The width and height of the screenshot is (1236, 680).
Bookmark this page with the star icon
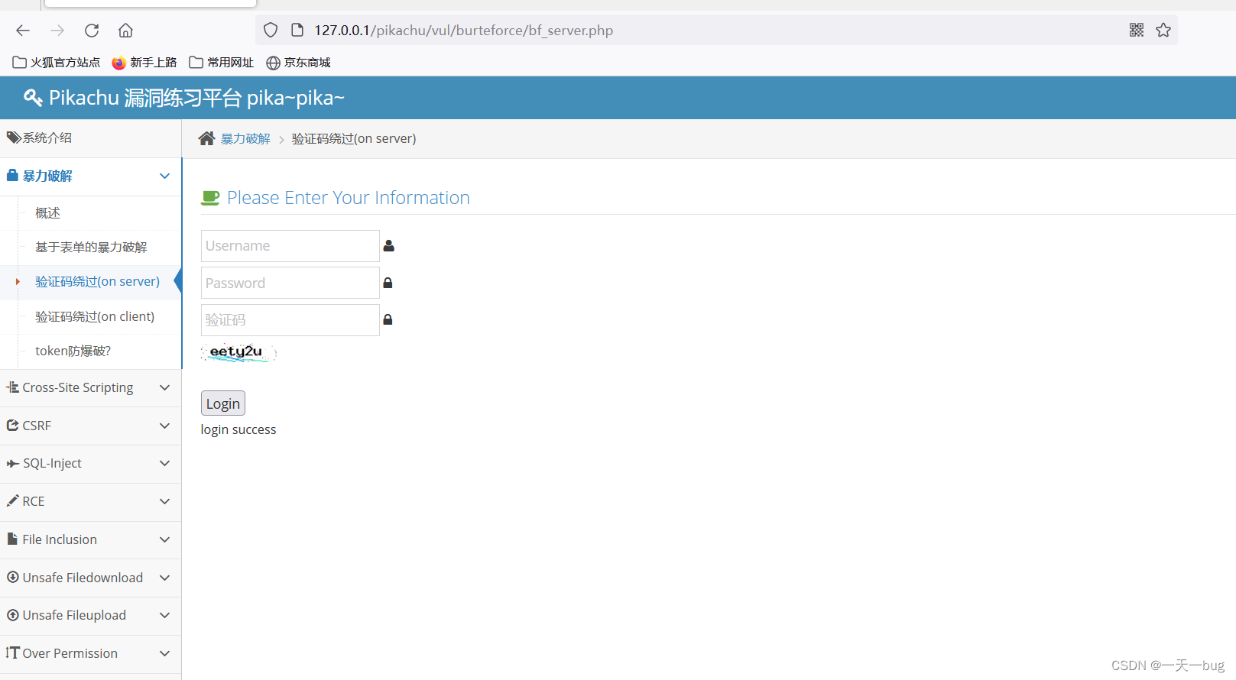click(1163, 30)
